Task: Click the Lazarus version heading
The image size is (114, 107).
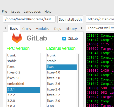Action: [61, 48]
